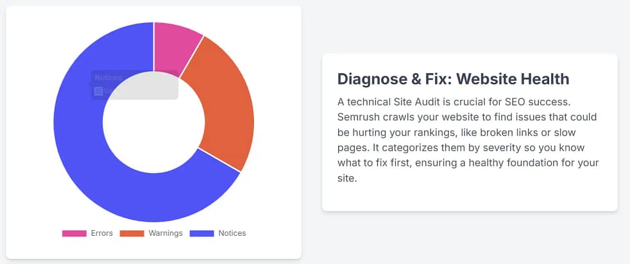Viewport: 630px width, 264px height.
Task: Click the pink Errors legend swatch
Action: 74,233
